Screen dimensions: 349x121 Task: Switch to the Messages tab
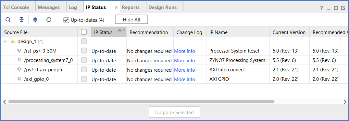(49, 7)
